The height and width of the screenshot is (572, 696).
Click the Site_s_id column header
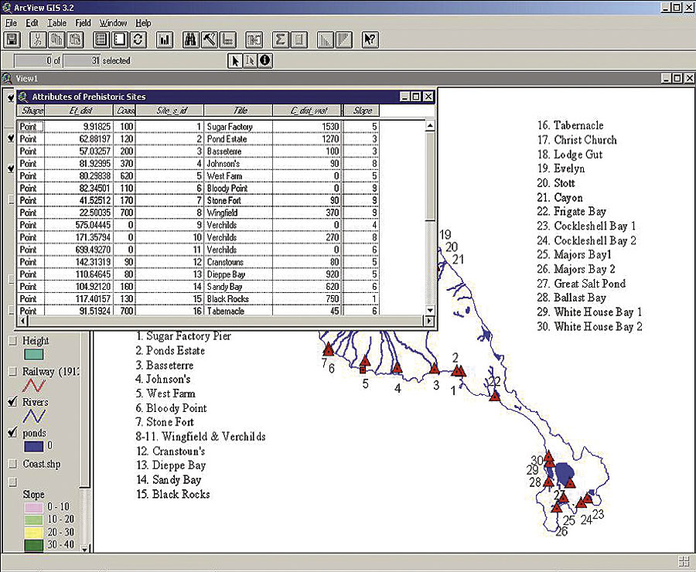(x=169, y=111)
